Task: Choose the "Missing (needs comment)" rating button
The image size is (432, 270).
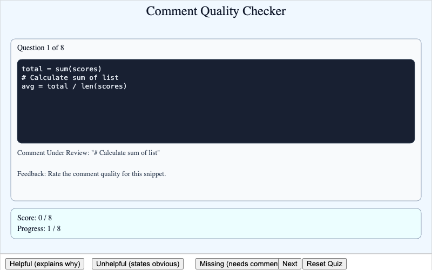Action: [237, 264]
